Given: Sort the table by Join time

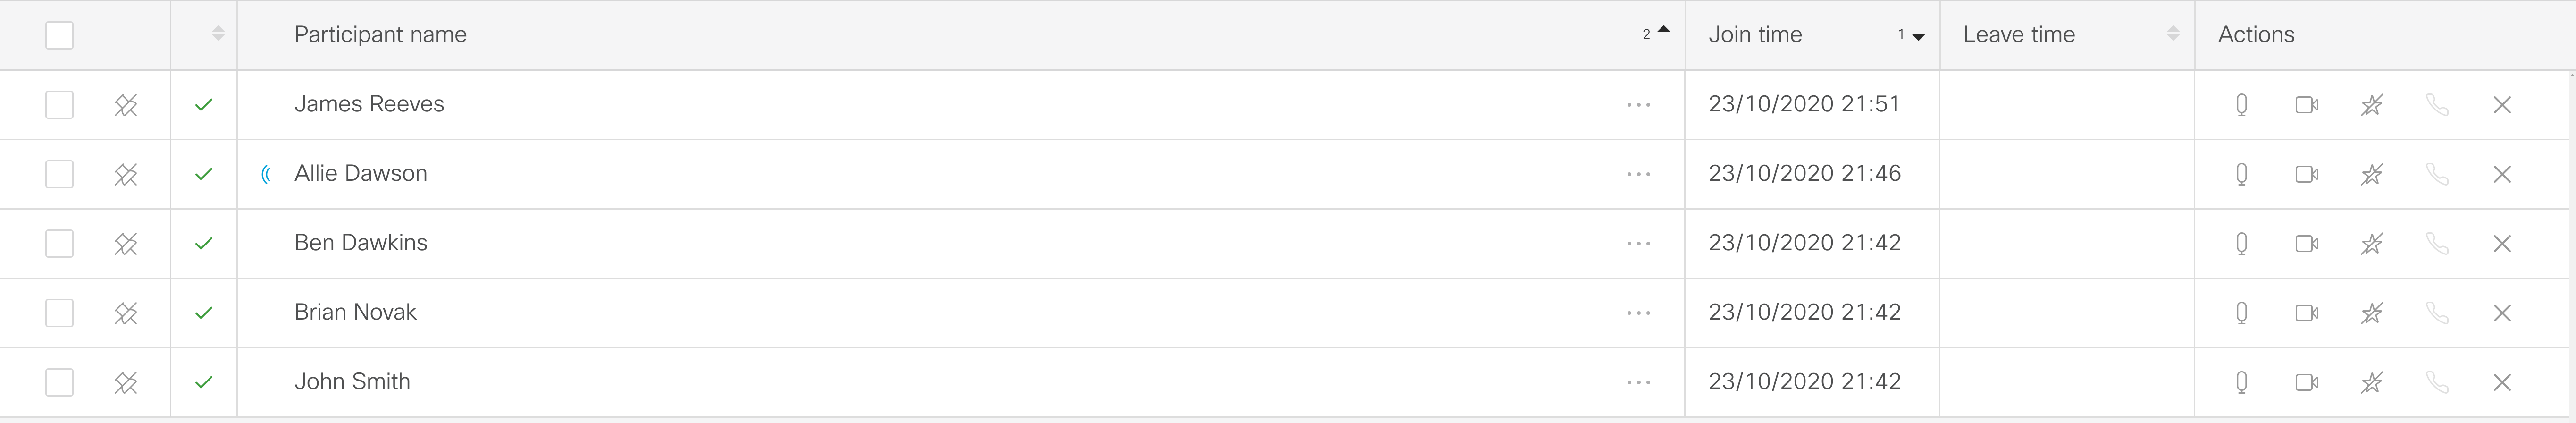Looking at the screenshot, I should pyautogui.click(x=1755, y=35).
